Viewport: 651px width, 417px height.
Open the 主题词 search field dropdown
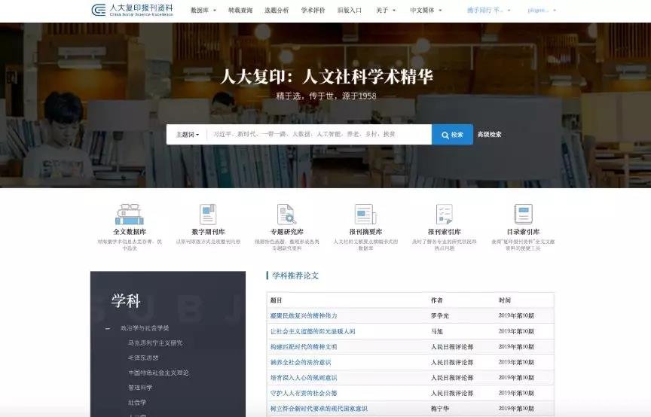tap(188, 135)
